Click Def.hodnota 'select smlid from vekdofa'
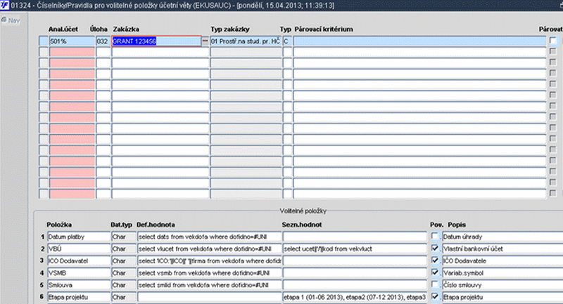Viewport: 563px width, 304px height. pyautogui.click(x=209, y=285)
